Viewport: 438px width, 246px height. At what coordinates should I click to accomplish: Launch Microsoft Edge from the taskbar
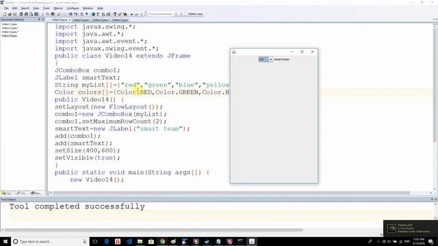coord(107,241)
